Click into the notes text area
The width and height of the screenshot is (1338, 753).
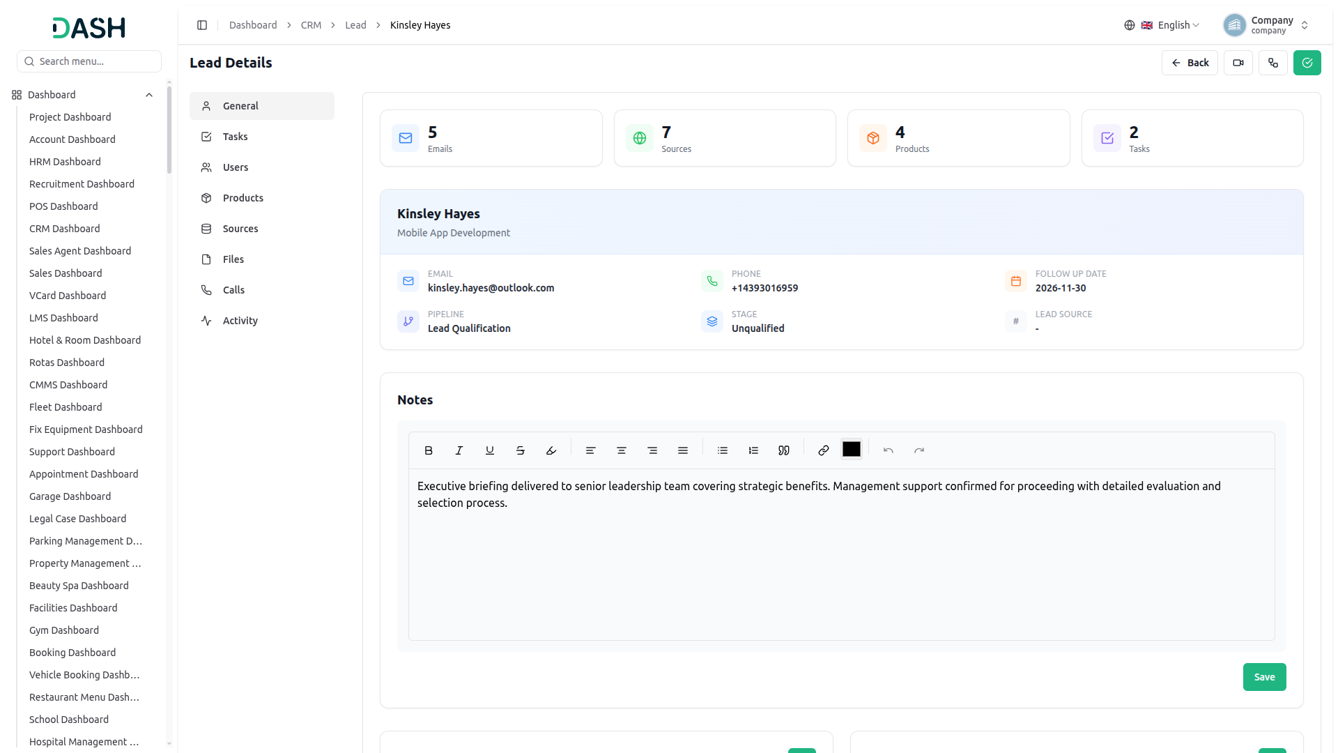pyautogui.click(x=842, y=554)
